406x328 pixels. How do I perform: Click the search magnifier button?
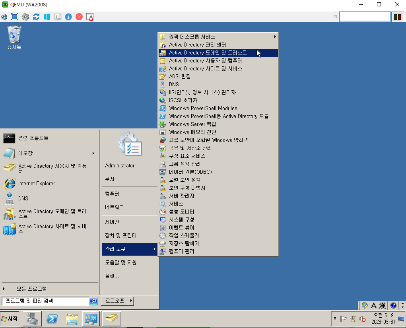pos(93,301)
